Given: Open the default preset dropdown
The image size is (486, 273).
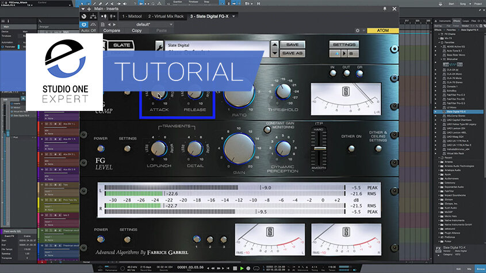Looking at the screenshot, I should point(154,24).
